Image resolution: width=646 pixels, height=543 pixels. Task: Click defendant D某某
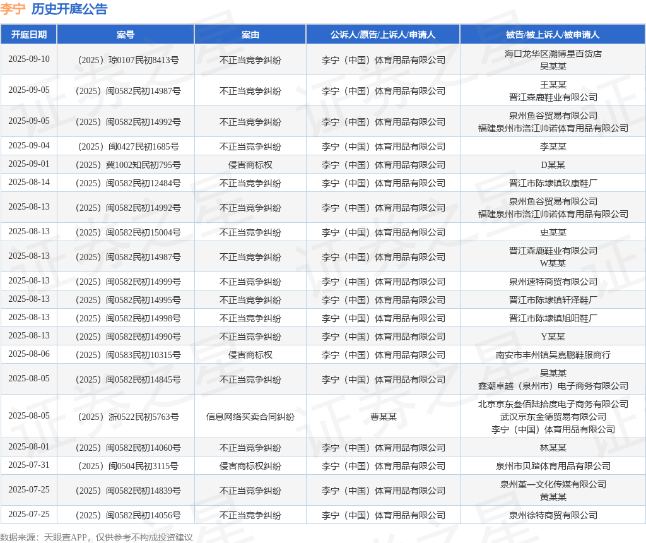553,165
